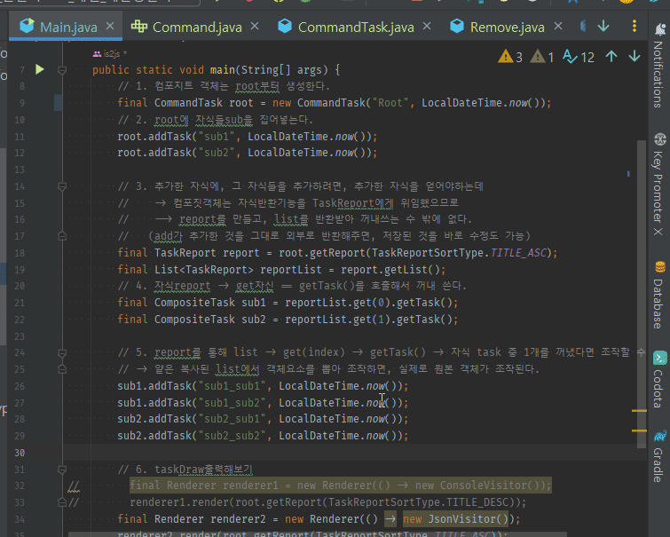
Task: Go to previous highlighted error
Action: pos(611,57)
